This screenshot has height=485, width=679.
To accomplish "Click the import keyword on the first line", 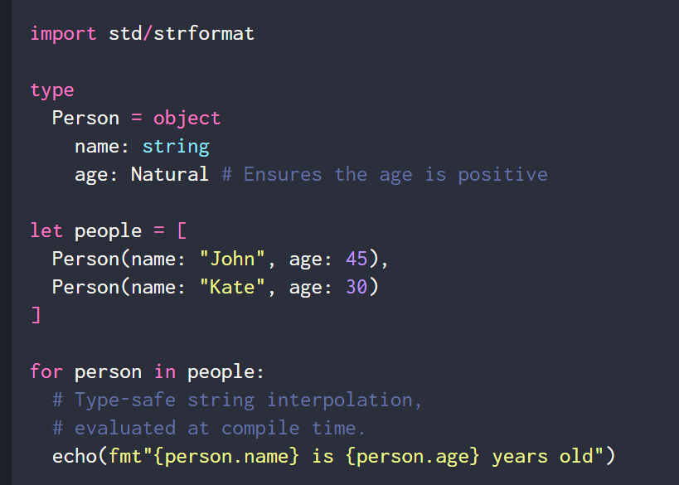I will click(x=63, y=34).
